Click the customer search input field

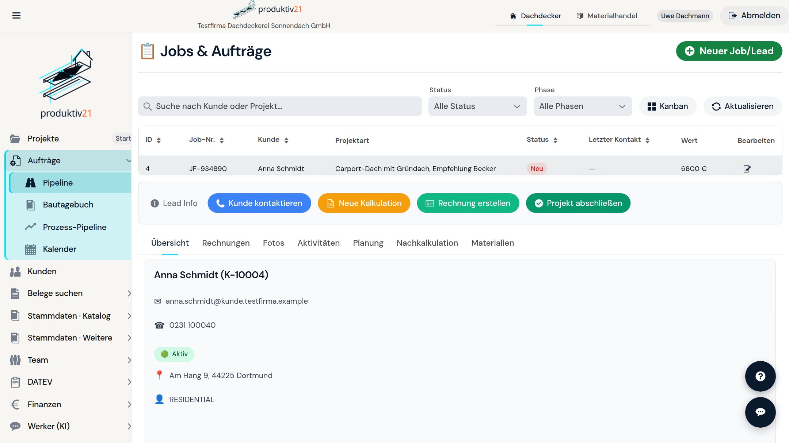point(280,106)
